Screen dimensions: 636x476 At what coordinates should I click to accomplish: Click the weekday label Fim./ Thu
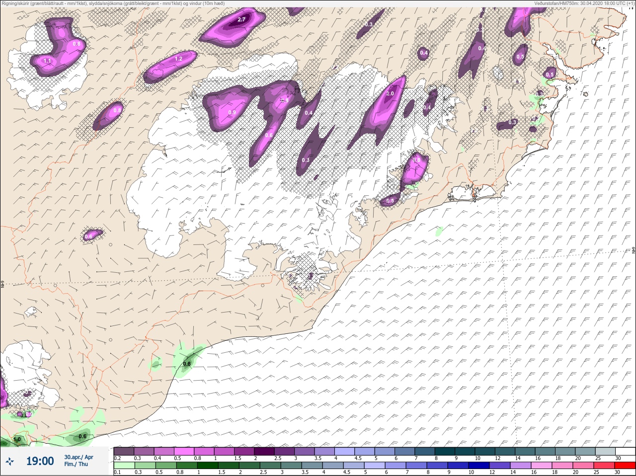click(x=75, y=465)
